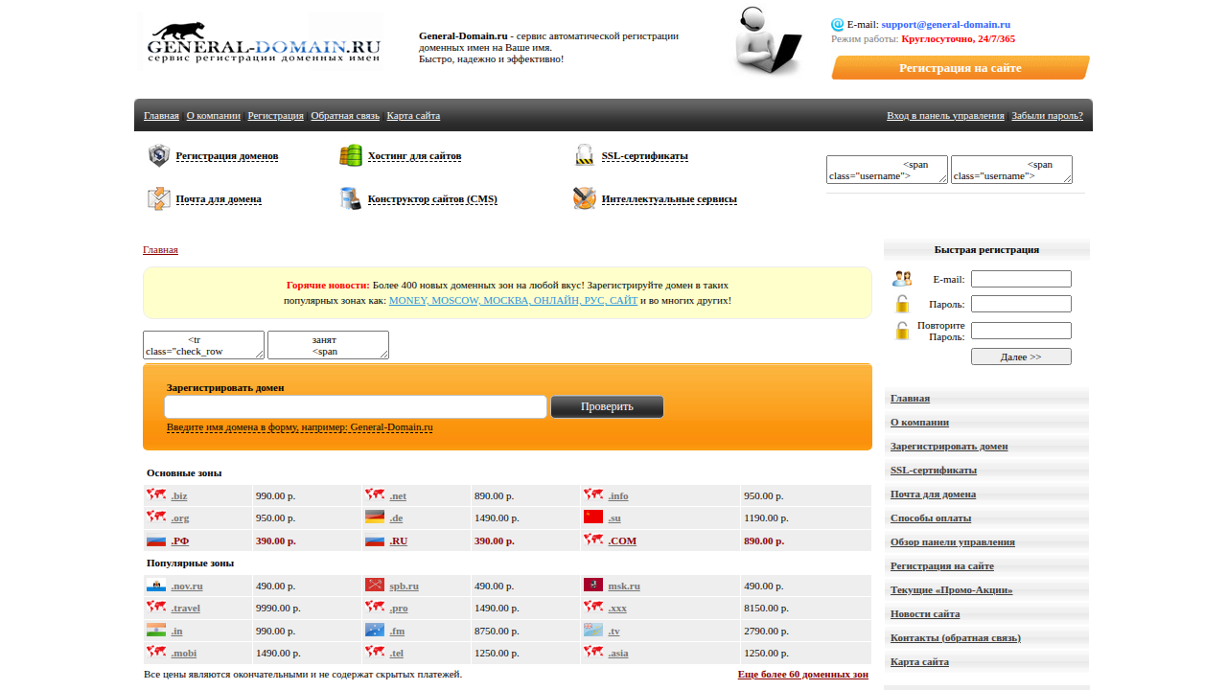The image size is (1227, 690).
Task: Click the Russian flag next to .РФ
Action: [156, 540]
